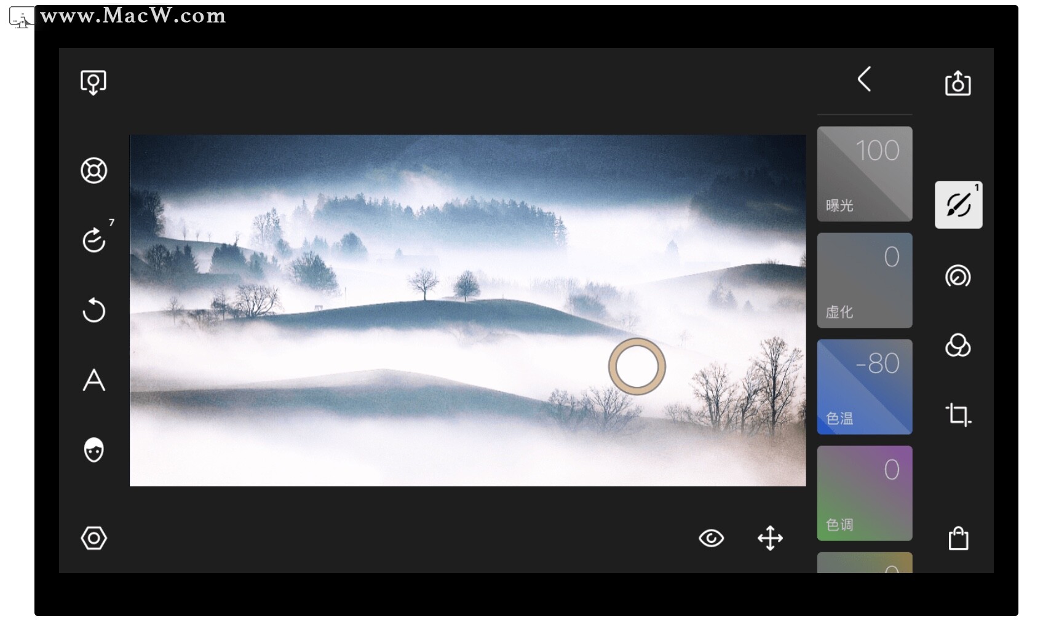1059x626 pixels.
Task: Switch to the 曝光 exposure adjustment
Action: coord(864,174)
